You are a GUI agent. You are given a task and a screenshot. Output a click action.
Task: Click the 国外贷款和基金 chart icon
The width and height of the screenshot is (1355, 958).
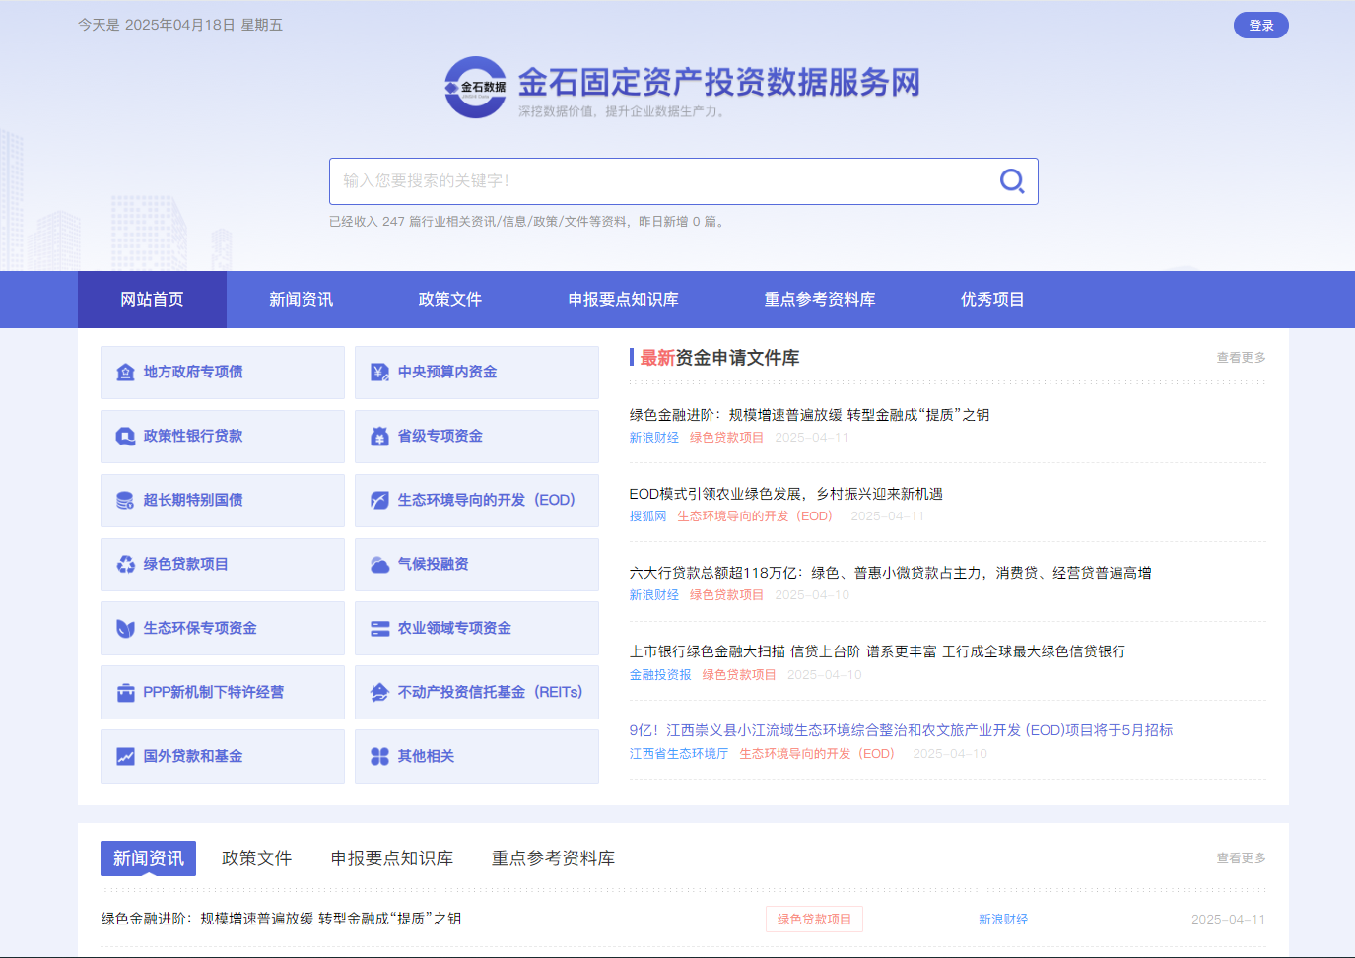point(125,757)
